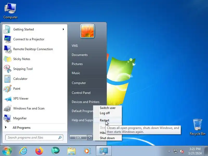The width and height of the screenshot is (208, 156).
Task: Click the Calculator icon
Action: tap(7, 79)
